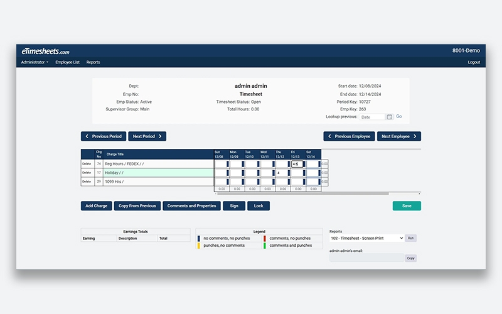Click the comment marker for Holiday Friday 12/13

click(x=304, y=173)
